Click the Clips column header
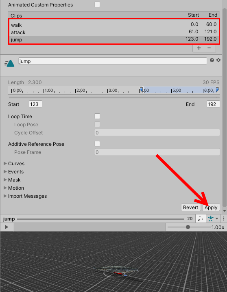This screenshot has width=227, height=292. pyautogui.click(x=16, y=15)
